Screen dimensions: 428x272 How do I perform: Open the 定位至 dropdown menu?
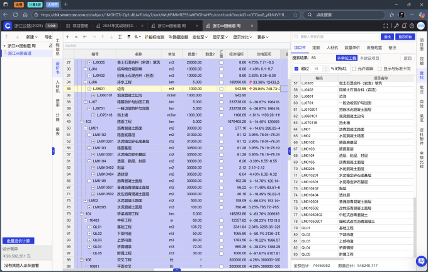[199, 37]
